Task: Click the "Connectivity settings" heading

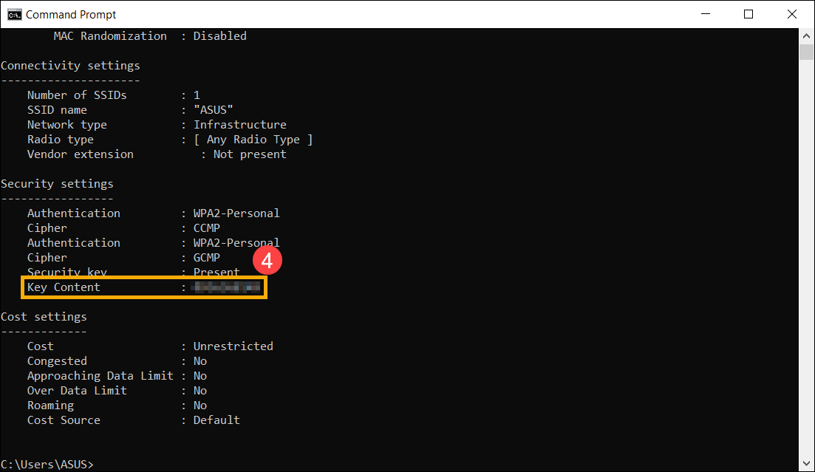Action: pos(70,66)
